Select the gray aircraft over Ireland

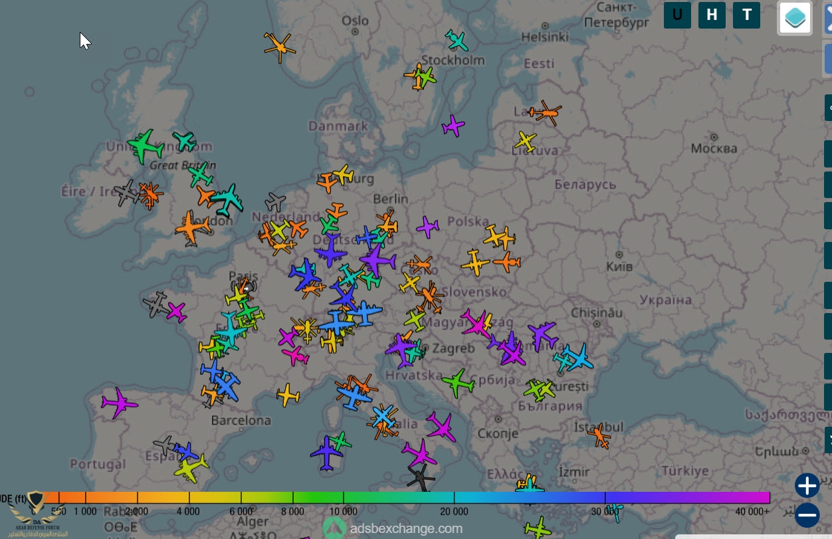[126, 193]
